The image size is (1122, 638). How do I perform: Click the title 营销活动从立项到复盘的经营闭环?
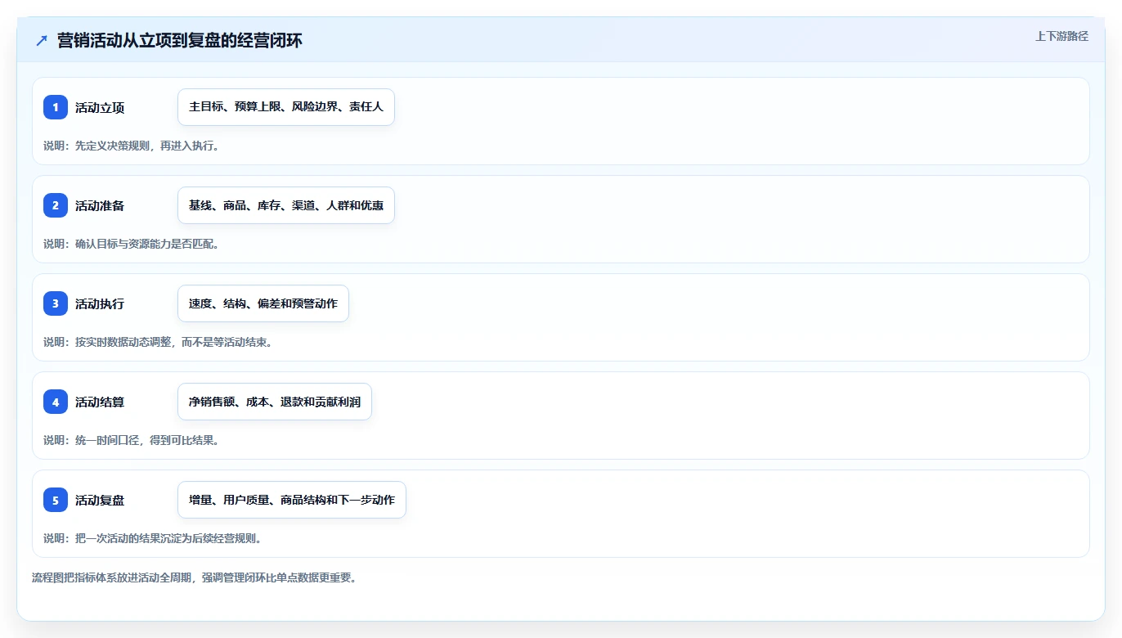pyautogui.click(x=180, y=40)
